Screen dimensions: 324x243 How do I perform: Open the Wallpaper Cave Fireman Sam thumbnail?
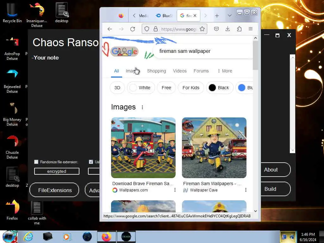(x=214, y=147)
